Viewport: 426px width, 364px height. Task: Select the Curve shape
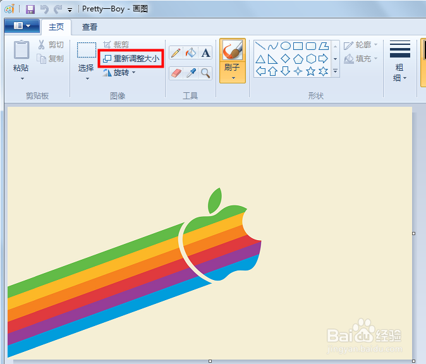tap(273, 46)
